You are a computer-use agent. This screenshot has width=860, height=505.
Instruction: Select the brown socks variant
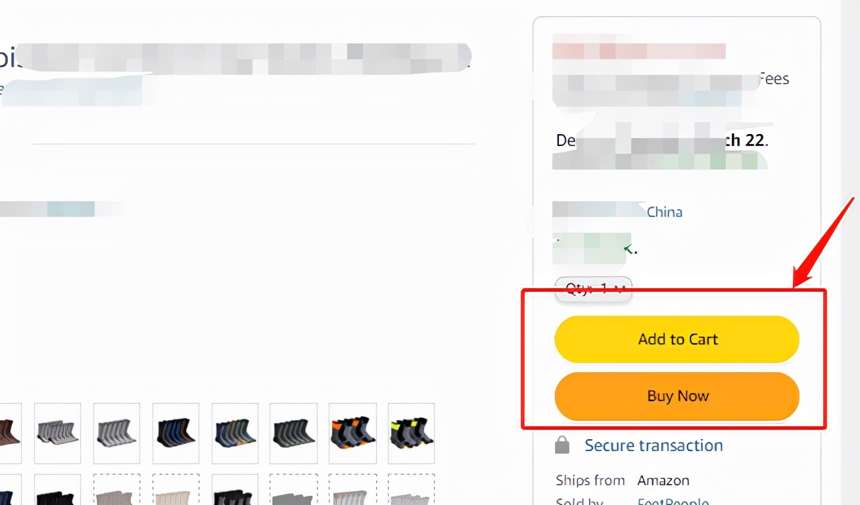coord(9,433)
